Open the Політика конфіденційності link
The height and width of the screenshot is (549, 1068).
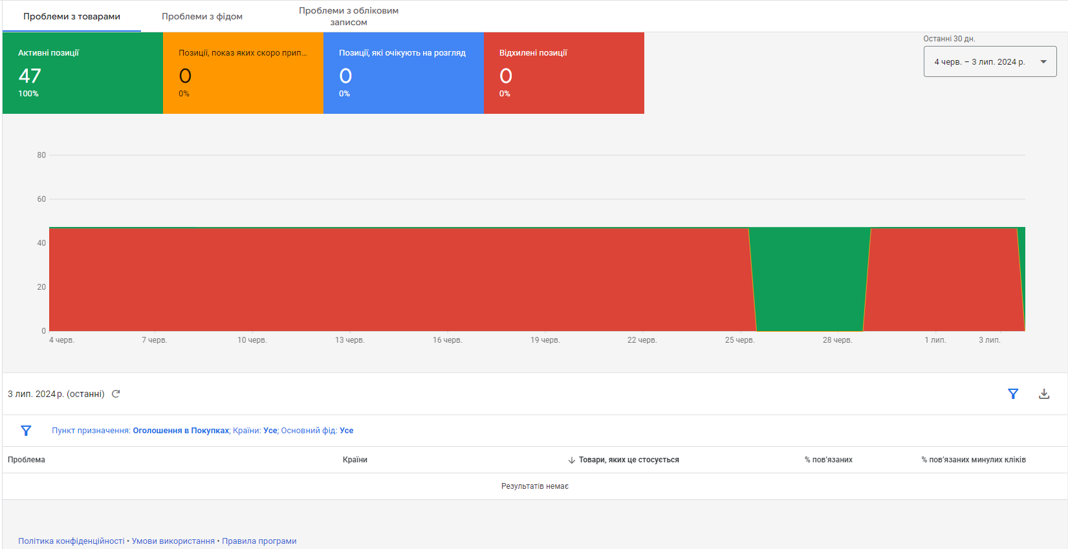coord(71,541)
